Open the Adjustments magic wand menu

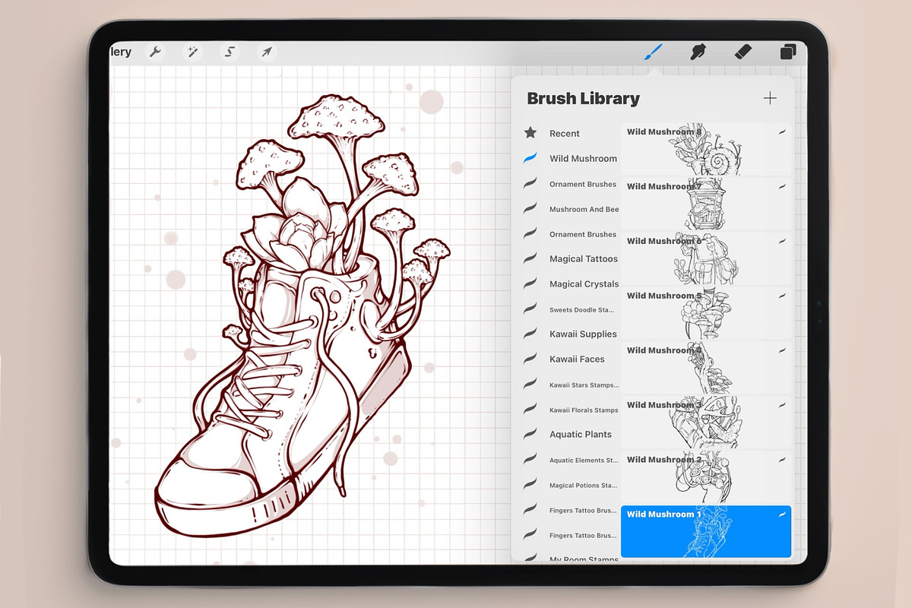click(192, 52)
